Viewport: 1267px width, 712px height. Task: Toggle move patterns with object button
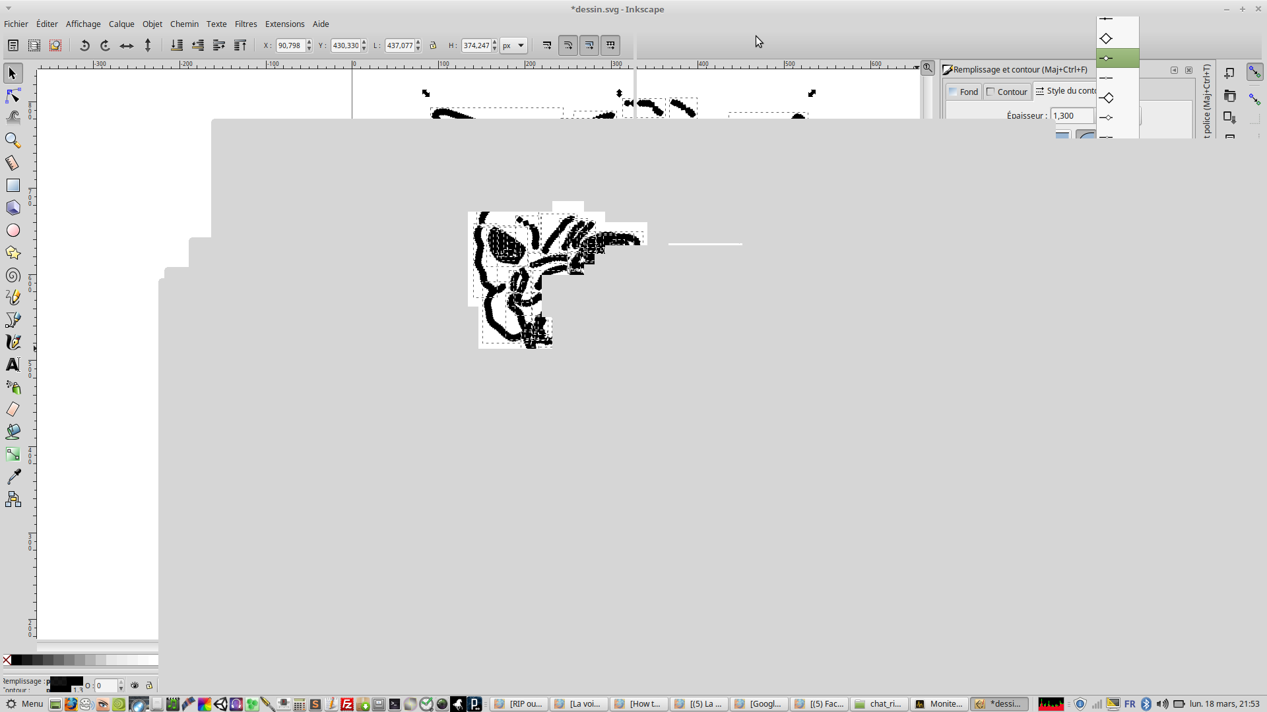[610, 45]
